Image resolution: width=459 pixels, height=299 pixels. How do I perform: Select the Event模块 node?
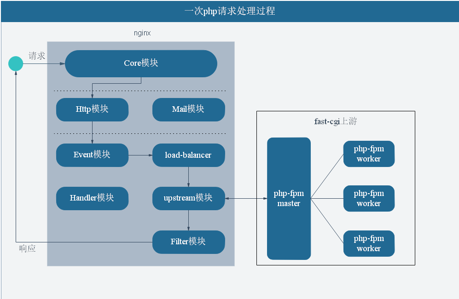pos(92,155)
